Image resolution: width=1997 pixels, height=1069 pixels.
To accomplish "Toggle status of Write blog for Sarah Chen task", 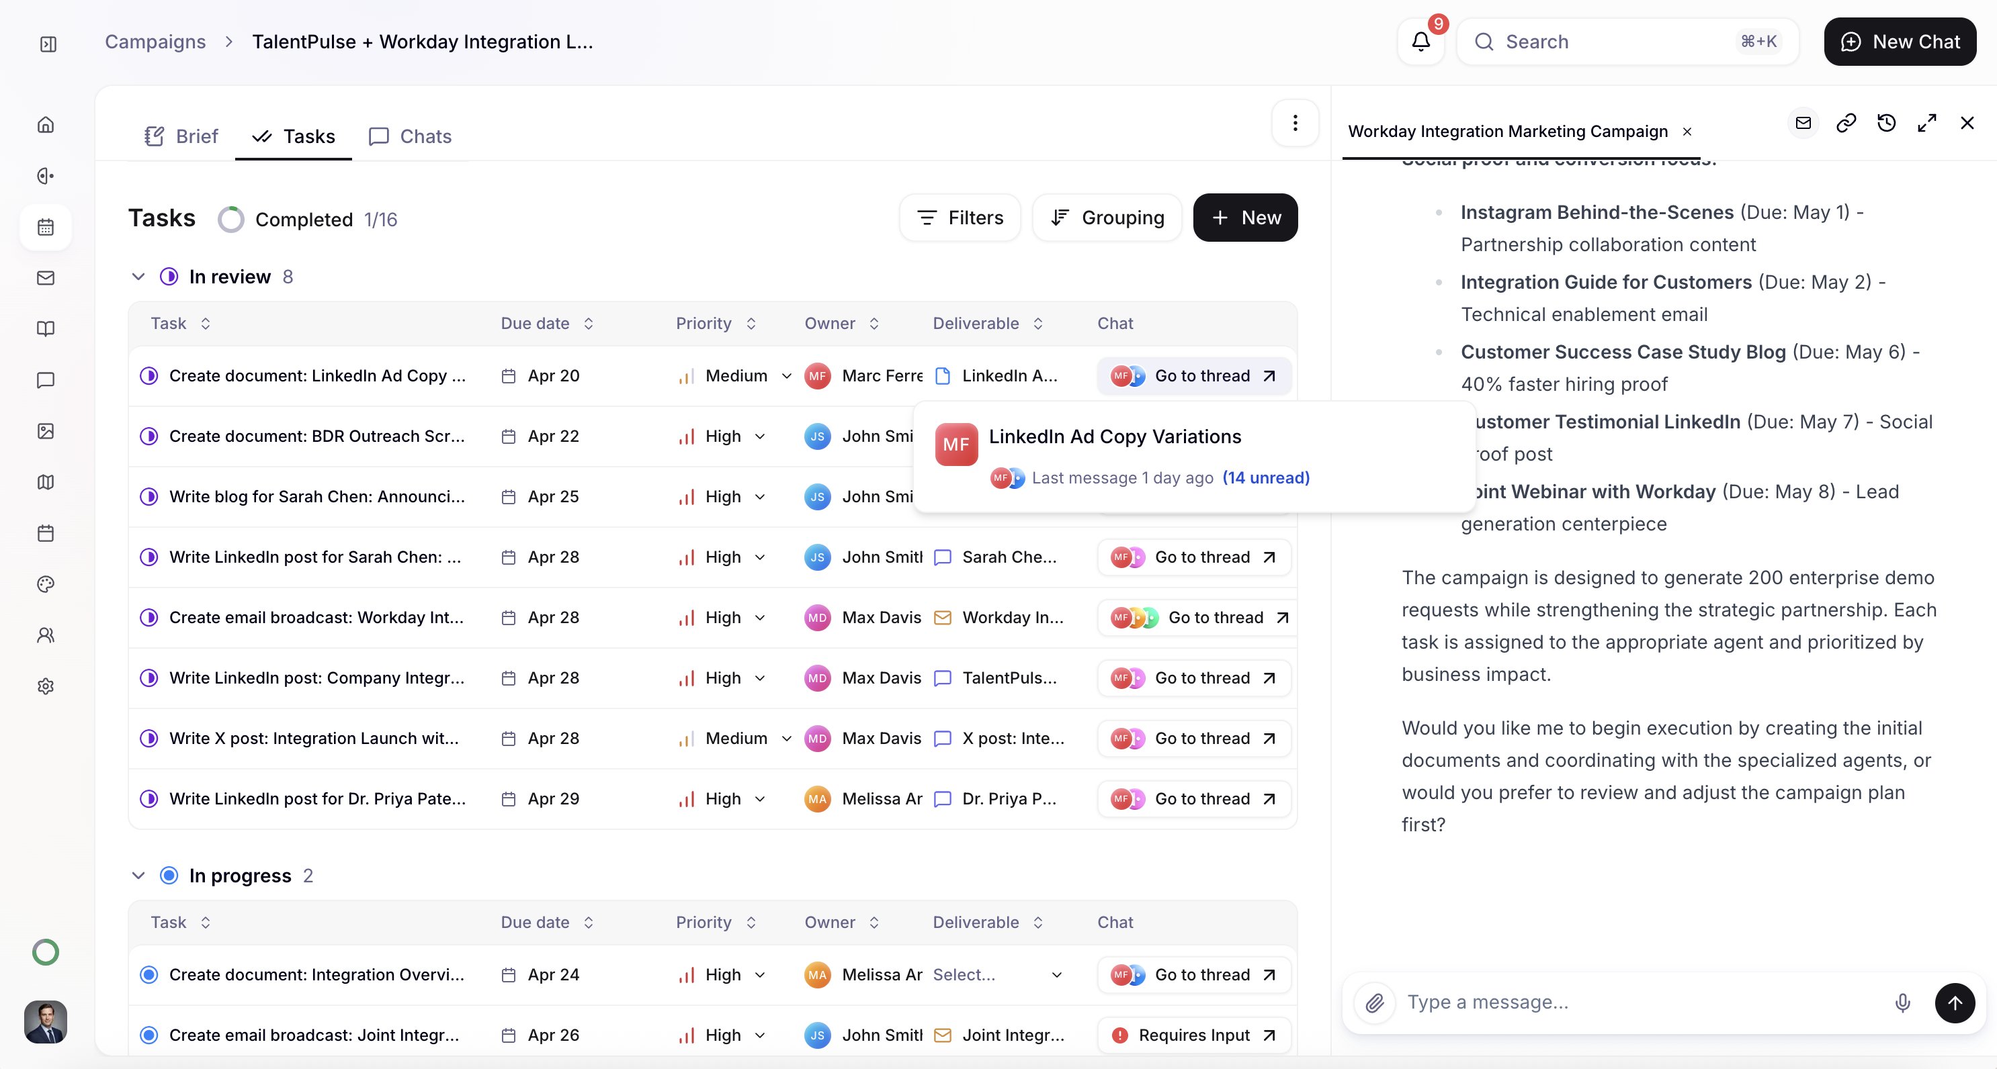I will (x=149, y=496).
